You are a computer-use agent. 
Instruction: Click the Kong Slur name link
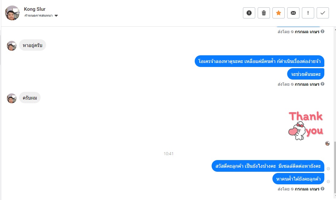(x=35, y=9)
